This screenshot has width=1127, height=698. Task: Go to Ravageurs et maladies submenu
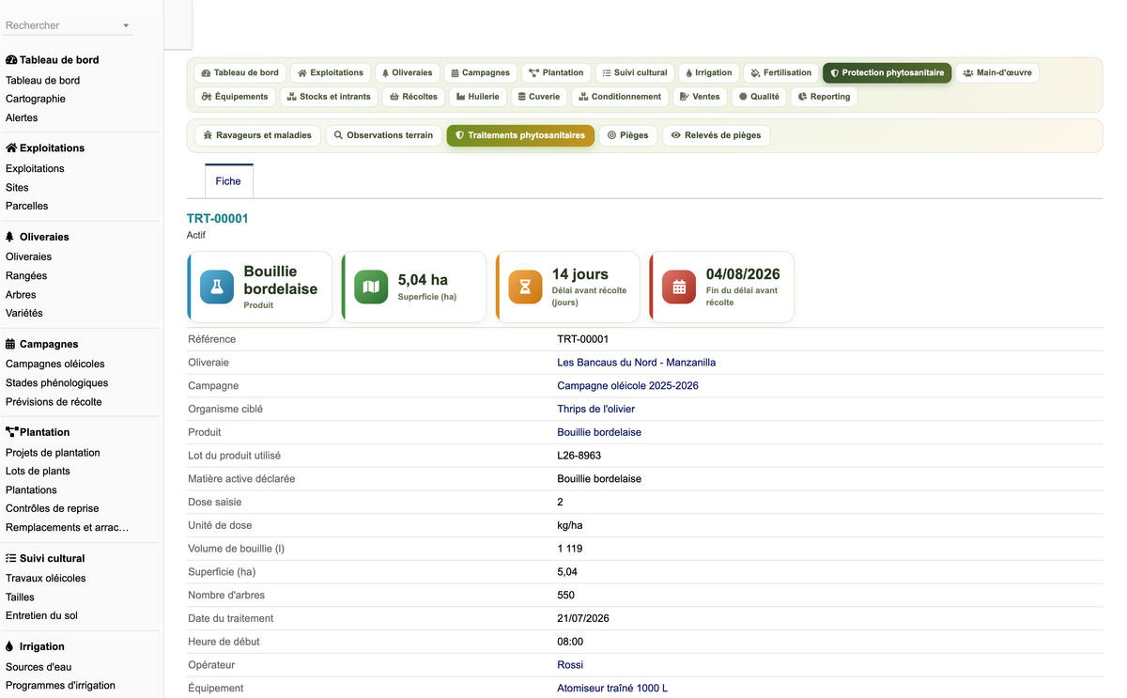pyautogui.click(x=257, y=135)
